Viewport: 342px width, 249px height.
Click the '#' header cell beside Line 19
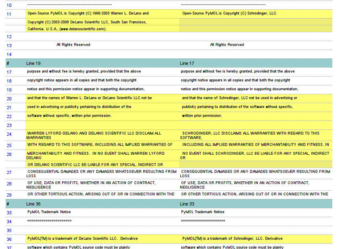point(8,63)
